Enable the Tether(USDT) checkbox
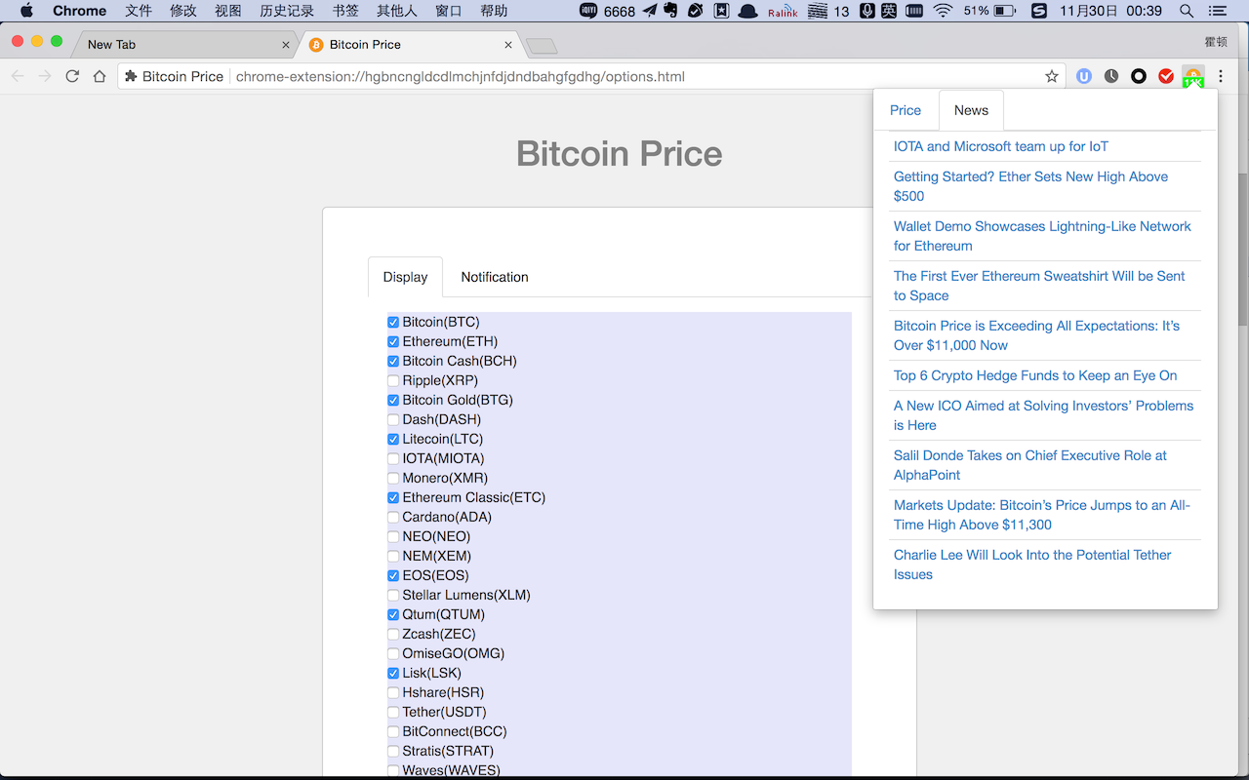Screen dimensions: 1249x780 pos(393,712)
